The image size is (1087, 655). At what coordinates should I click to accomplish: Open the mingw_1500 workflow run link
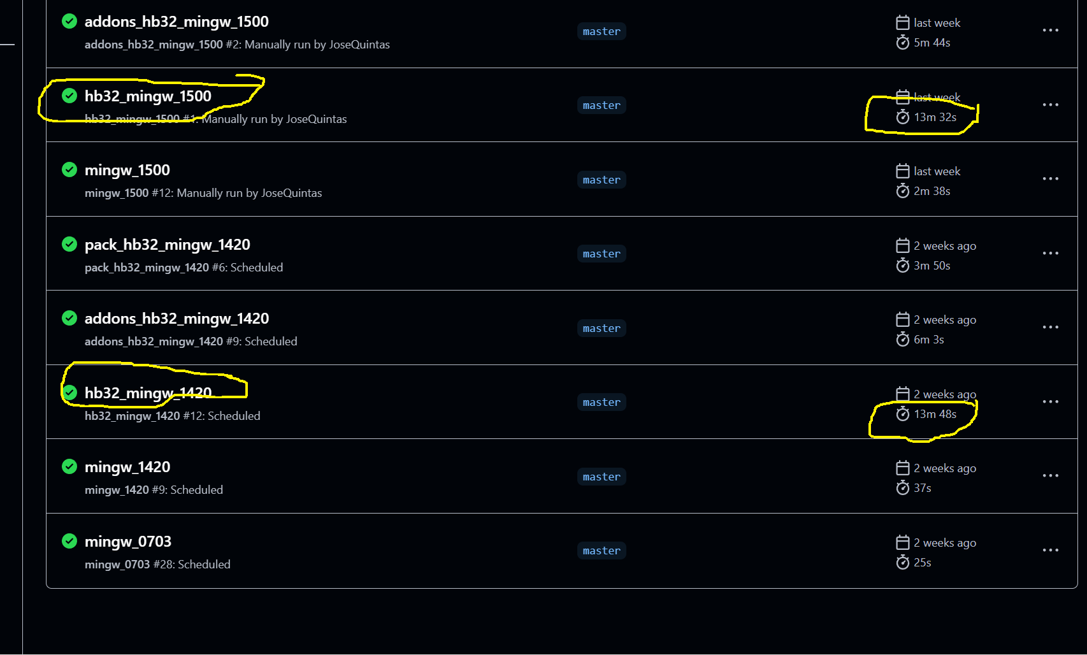(127, 170)
